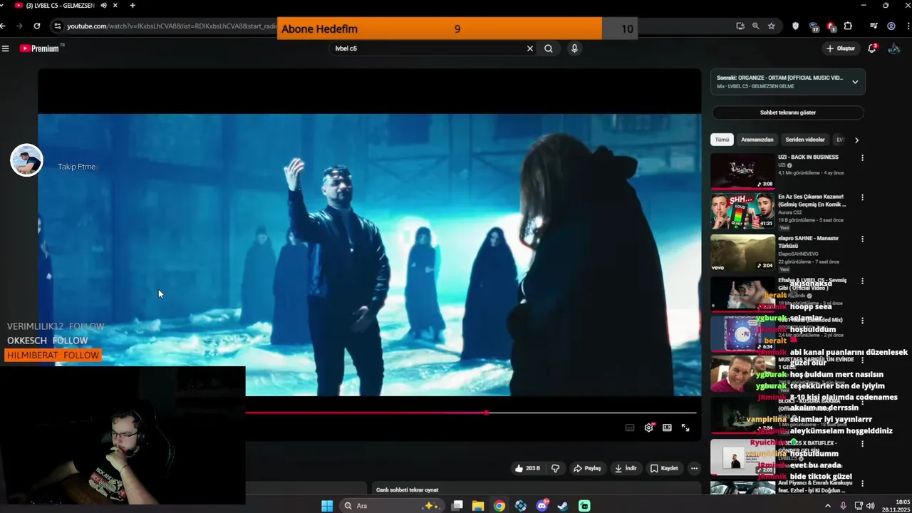
Task: Open the shield extension icon
Action: [x=795, y=26]
